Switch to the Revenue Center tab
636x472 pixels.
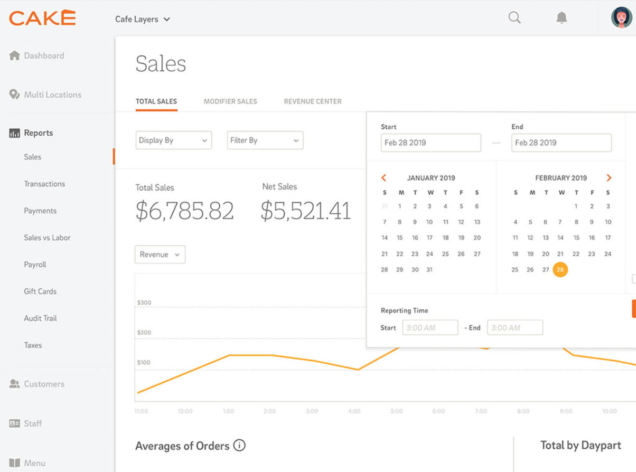[x=313, y=101]
